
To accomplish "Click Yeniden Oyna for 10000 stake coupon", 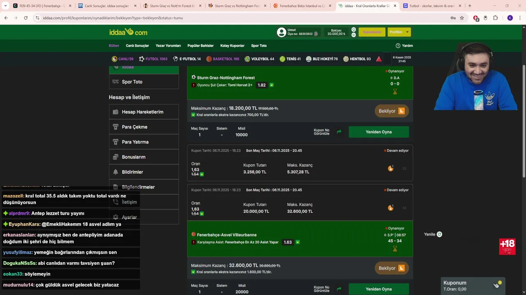I will pyautogui.click(x=378, y=132).
